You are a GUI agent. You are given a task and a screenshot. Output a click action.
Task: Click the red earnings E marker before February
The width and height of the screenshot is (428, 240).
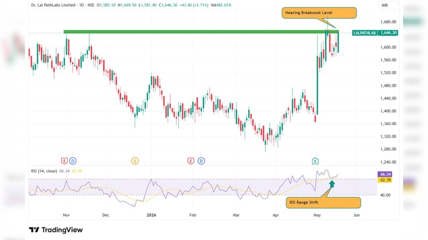coord(191,161)
